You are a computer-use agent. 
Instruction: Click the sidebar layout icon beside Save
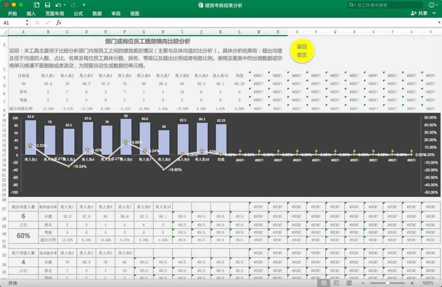[x=37, y=5]
